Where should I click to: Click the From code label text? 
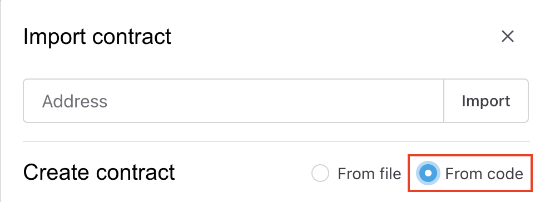pyautogui.click(x=484, y=174)
